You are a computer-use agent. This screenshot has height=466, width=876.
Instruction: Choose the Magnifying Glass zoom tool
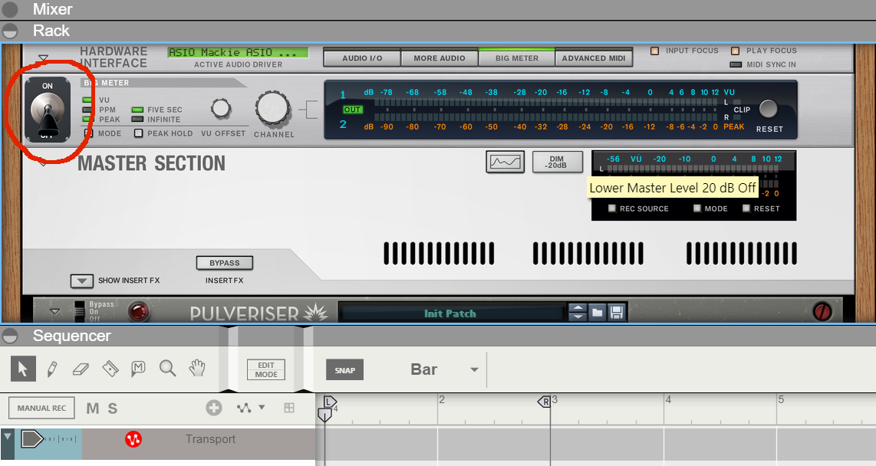click(167, 368)
